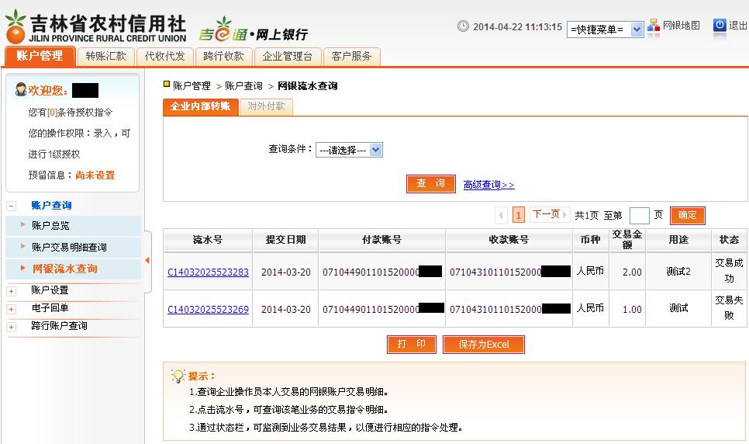Click the 账户管理 breadcrumb item
This screenshot has height=444, width=749.
192,85
